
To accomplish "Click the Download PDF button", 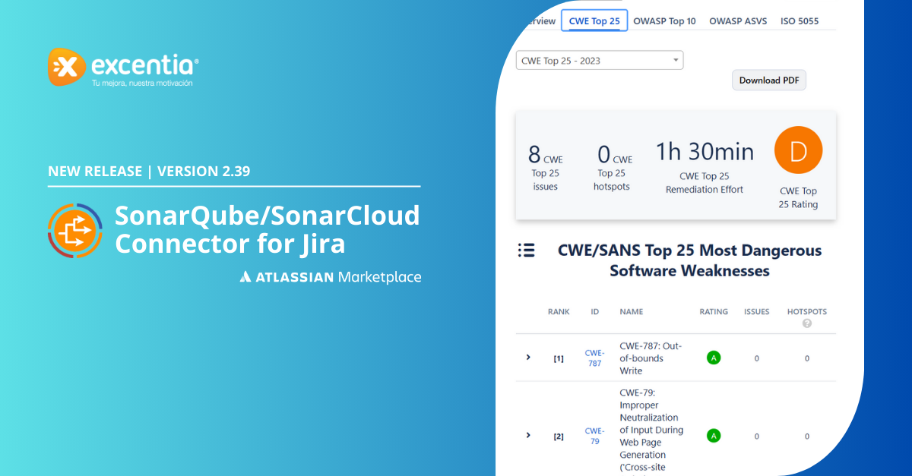I will [768, 80].
